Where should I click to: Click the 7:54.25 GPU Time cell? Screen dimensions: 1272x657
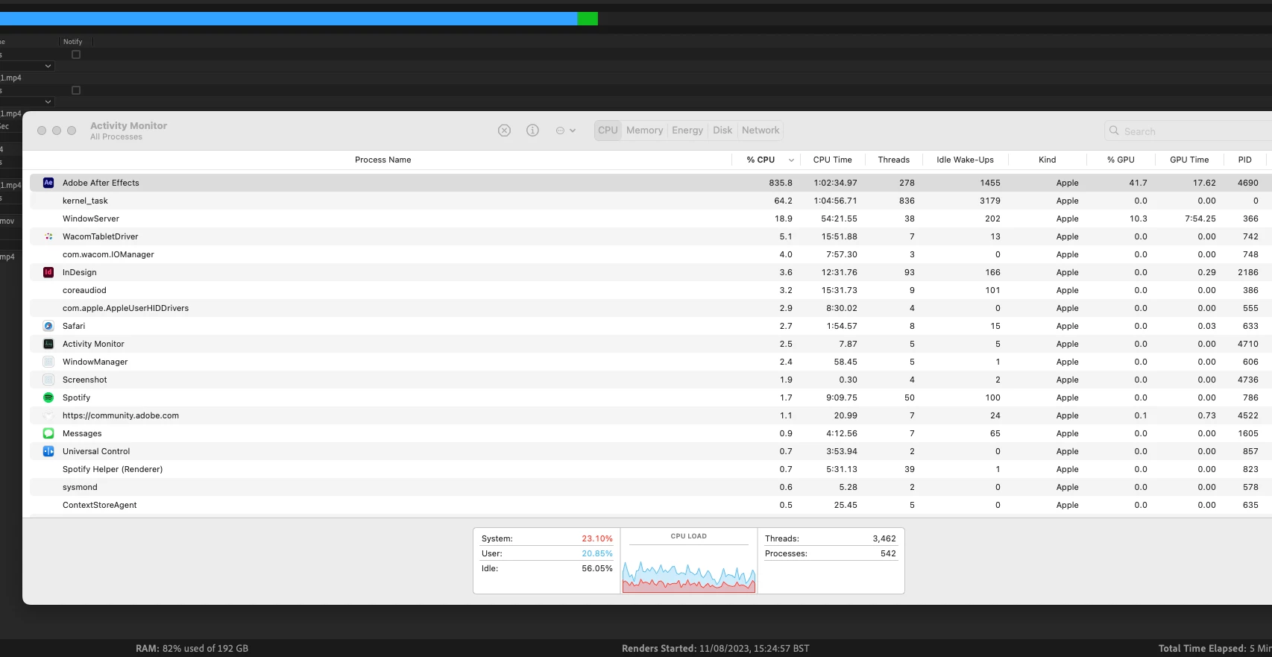(1200, 219)
